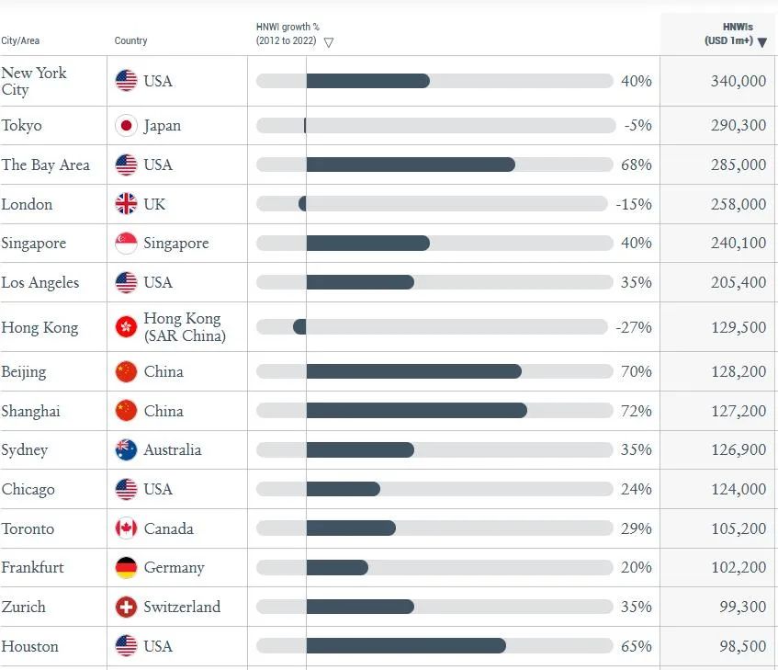
Task: Click the Tokyo city name
Action: pyautogui.click(x=21, y=125)
